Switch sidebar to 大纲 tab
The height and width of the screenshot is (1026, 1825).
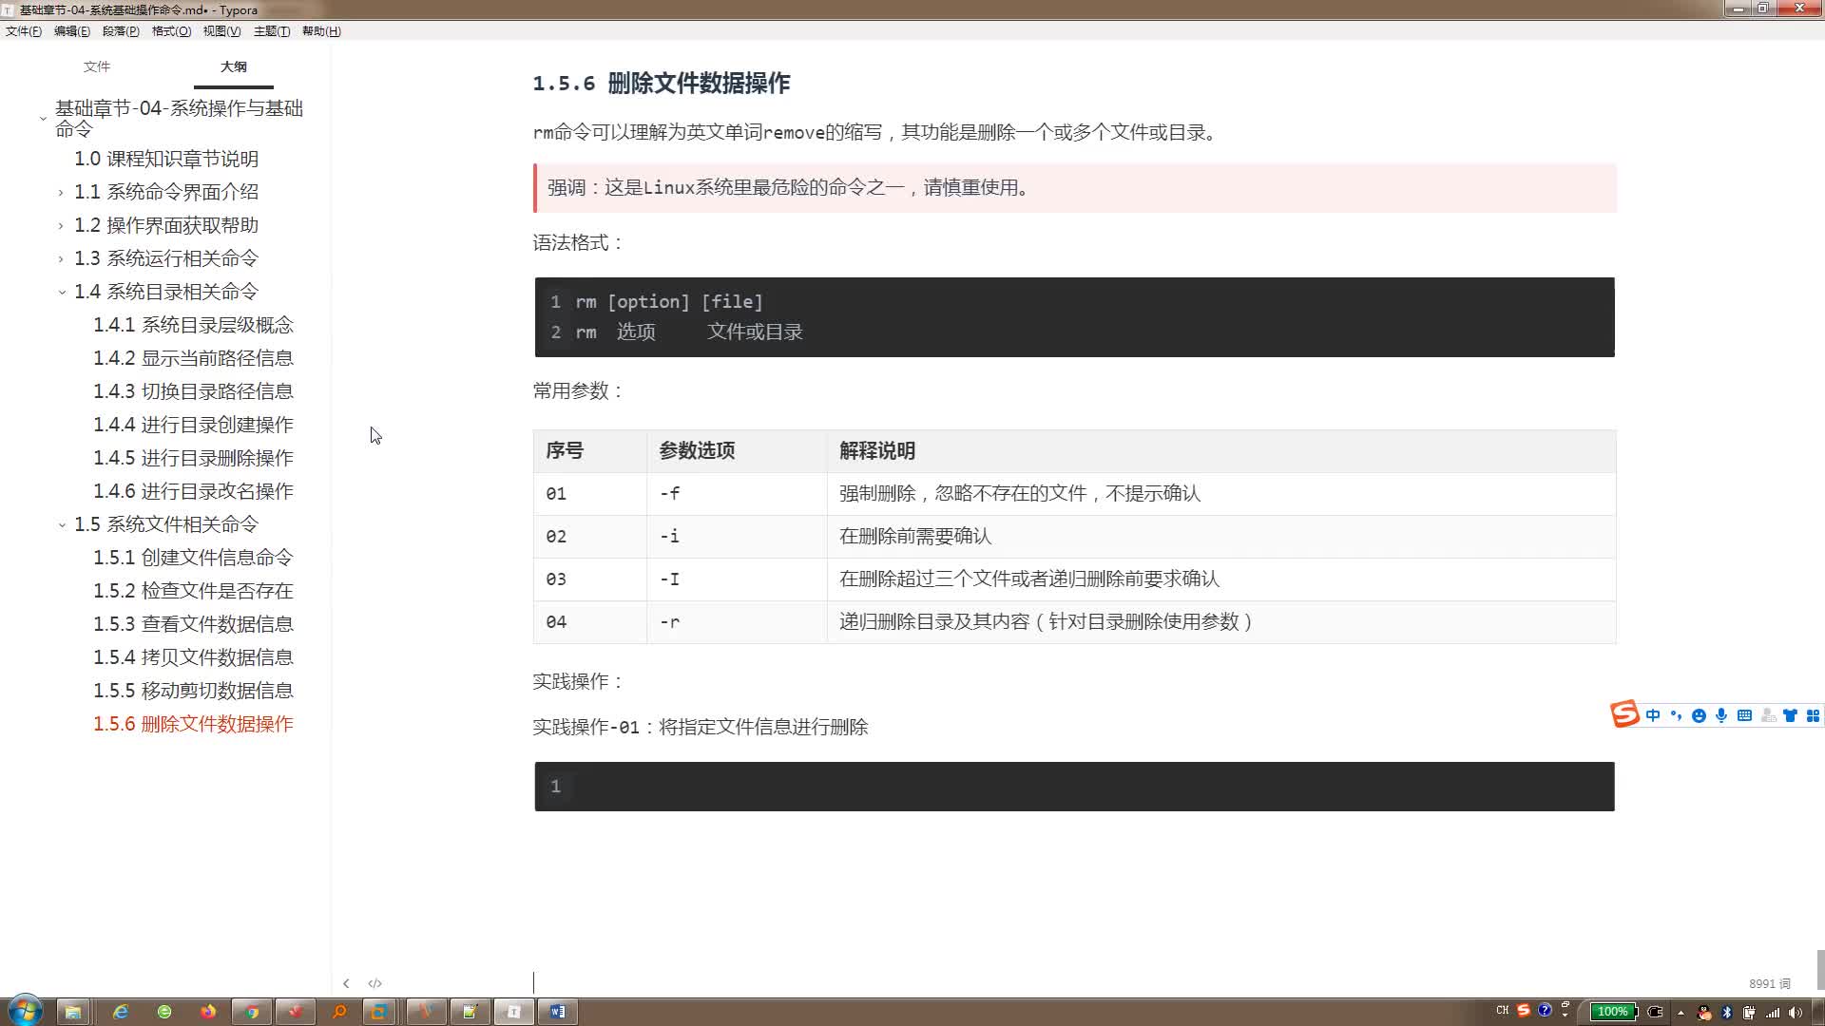tap(234, 66)
